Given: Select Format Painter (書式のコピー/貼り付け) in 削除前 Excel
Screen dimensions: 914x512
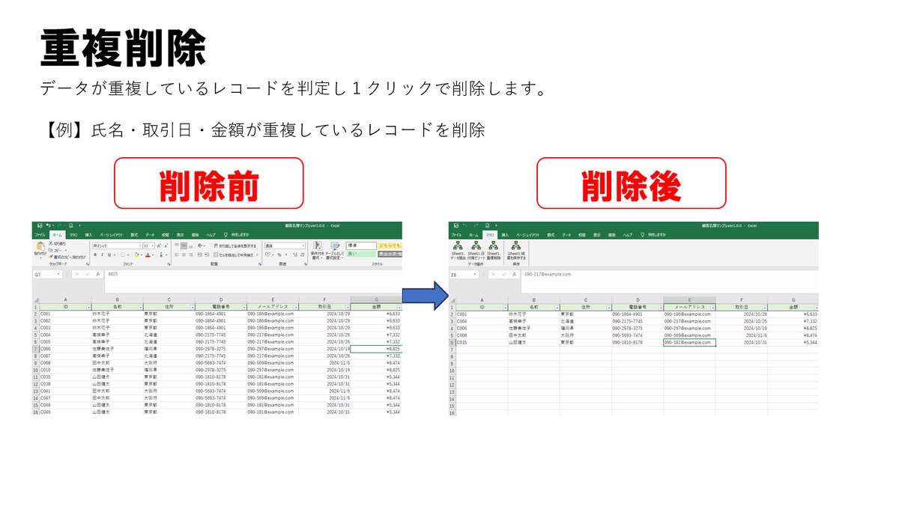Looking at the screenshot, I should (67, 257).
